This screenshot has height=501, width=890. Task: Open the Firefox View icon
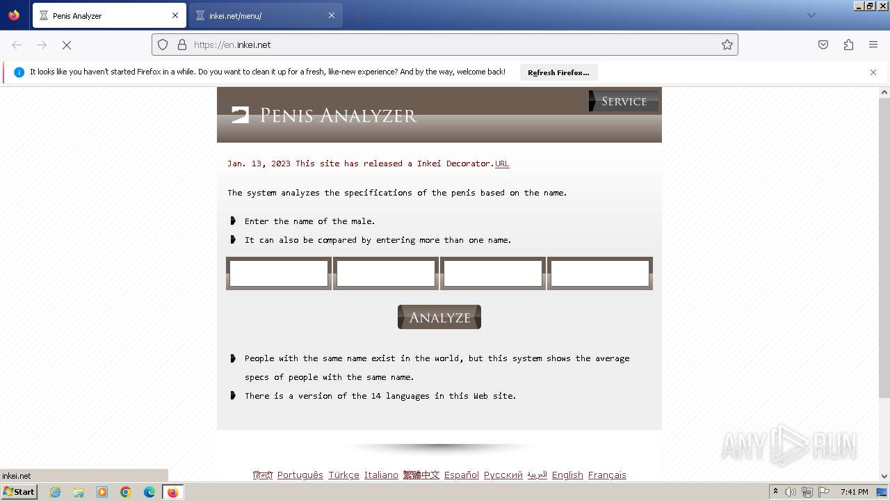14,15
